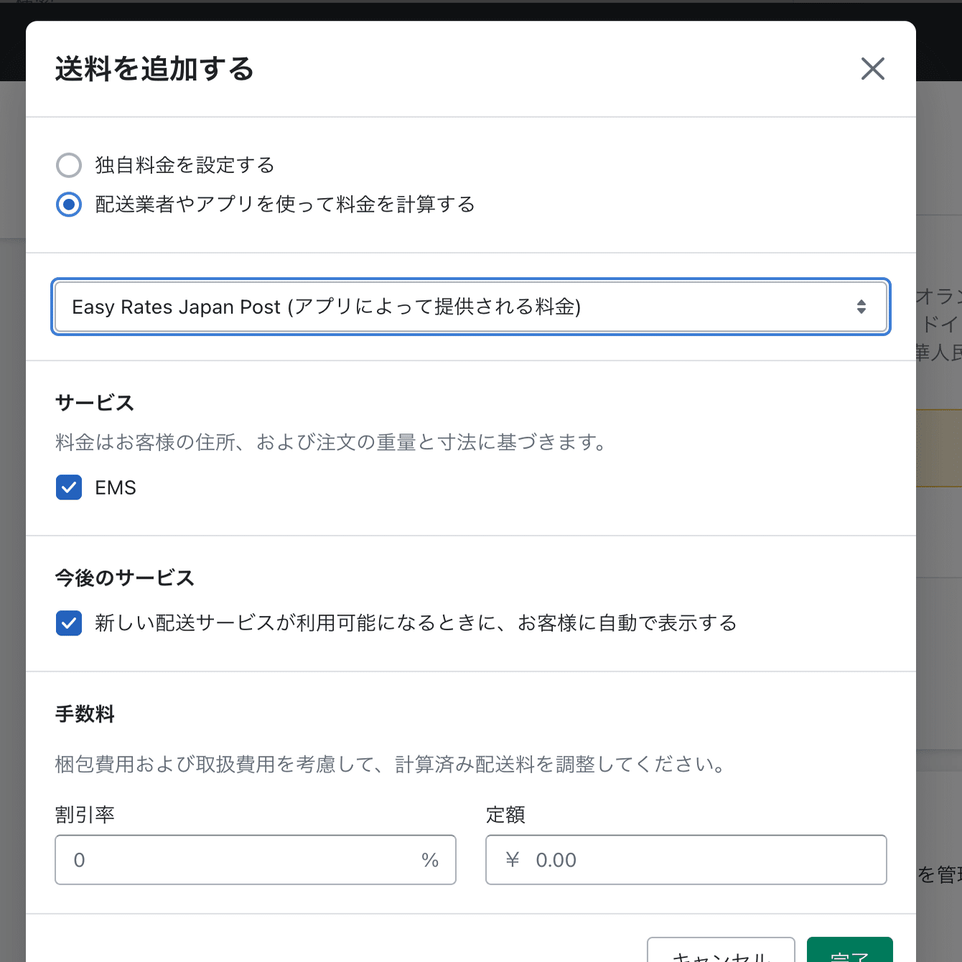
Task: Click the 手数料 section heading
Action: coord(85,714)
